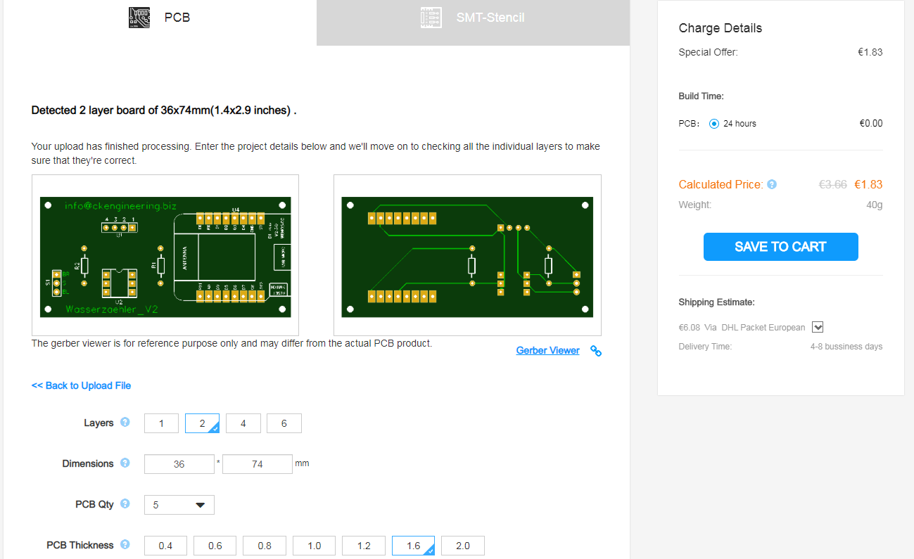The width and height of the screenshot is (914, 559).
Task: Open bottom-side PCB preview thumbnail
Action: point(467,255)
